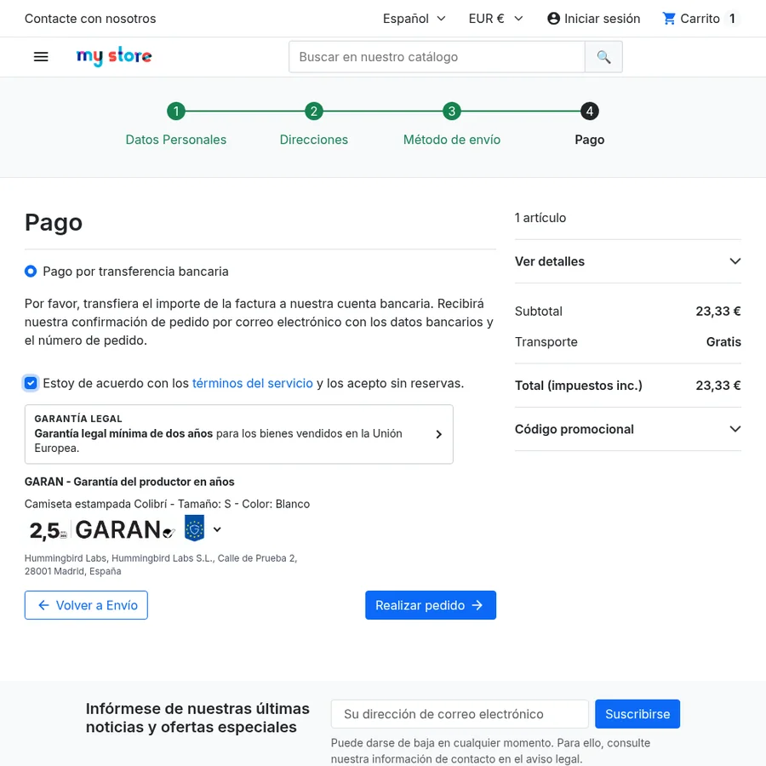
Task: Go to Método de envío step
Action: click(x=452, y=140)
